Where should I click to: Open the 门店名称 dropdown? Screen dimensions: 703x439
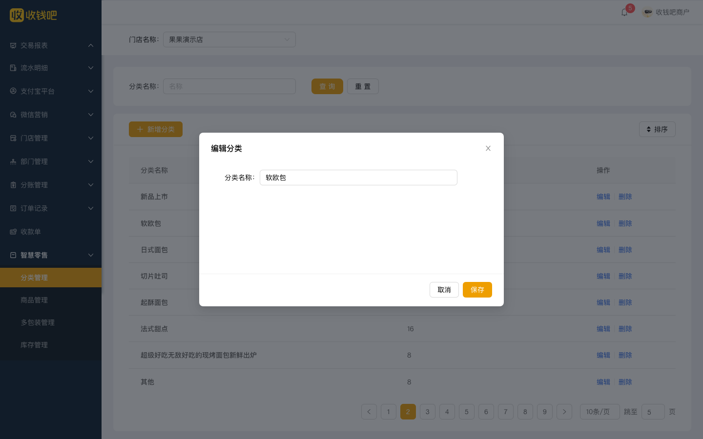[x=229, y=40]
